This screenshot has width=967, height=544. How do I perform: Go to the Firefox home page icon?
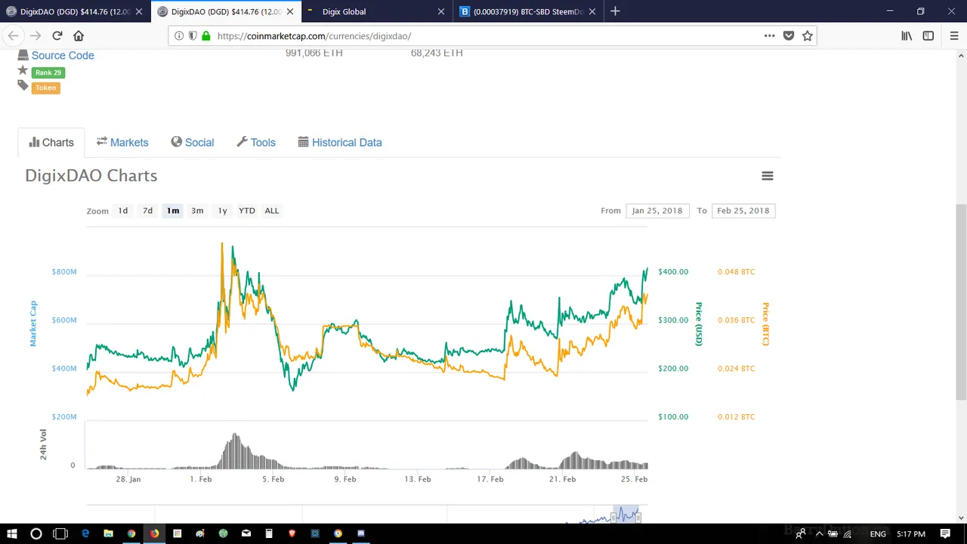coord(79,36)
